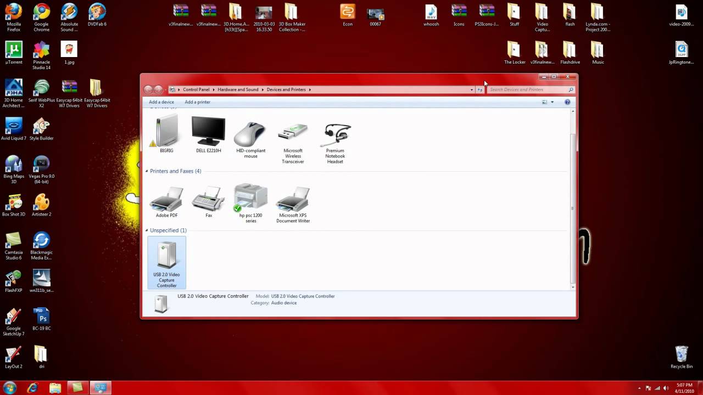Open the Music folder on desktop
Viewport: 703px width, 395px height.
pos(598,53)
